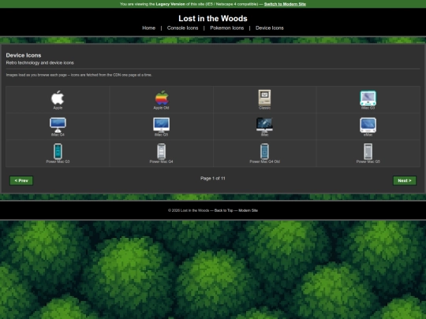426x319 pixels.
Task: Click the 'iMac G4' caption
Action: (58, 135)
